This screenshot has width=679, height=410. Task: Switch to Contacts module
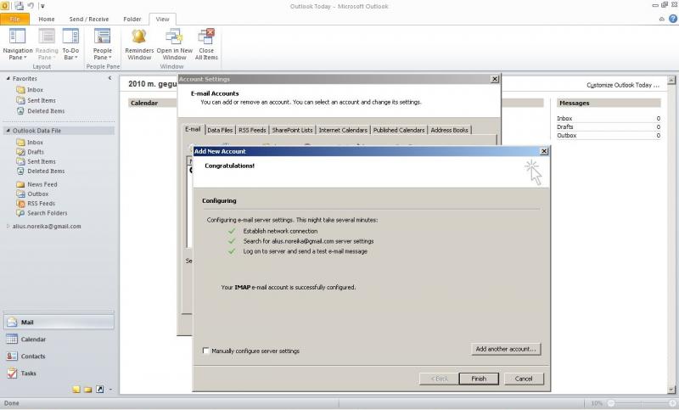[x=59, y=356]
